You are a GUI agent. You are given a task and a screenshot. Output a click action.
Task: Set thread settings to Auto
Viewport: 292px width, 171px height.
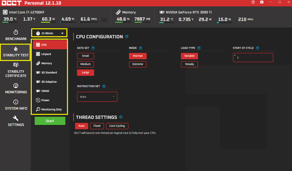81,126
